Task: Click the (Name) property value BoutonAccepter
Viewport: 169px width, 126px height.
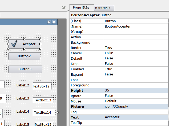Action: click(136, 26)
